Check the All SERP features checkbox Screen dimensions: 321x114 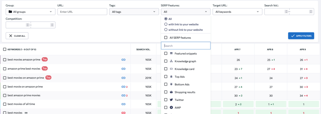(x=166, y=38)
